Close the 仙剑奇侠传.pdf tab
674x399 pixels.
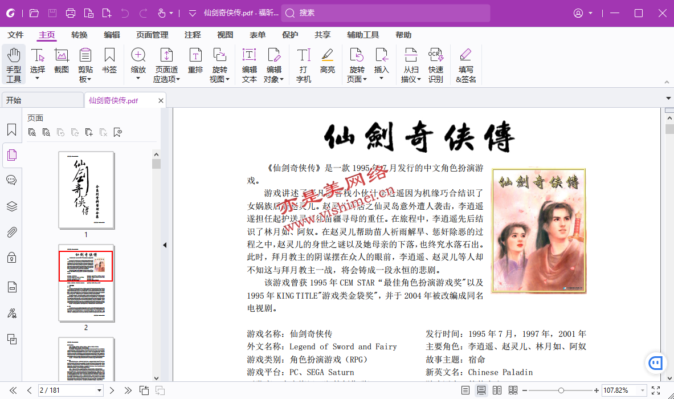[161, 101]
